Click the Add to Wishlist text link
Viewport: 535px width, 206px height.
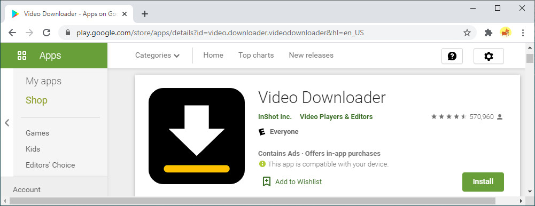coord(299,182)
